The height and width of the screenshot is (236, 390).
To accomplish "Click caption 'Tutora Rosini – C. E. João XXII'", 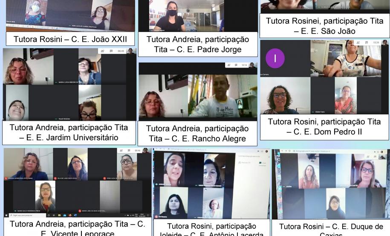I will [70, 39].
